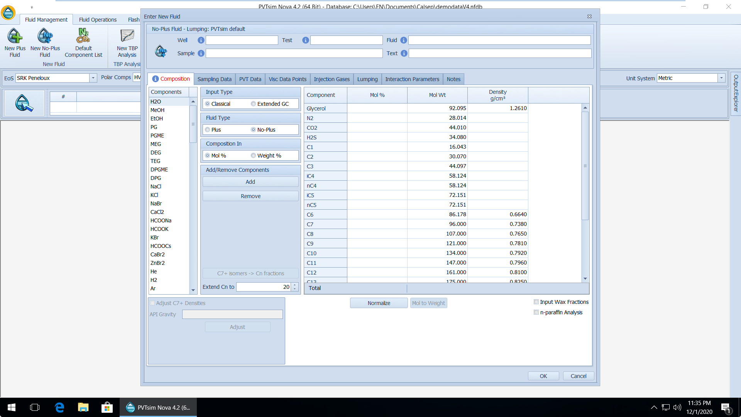The height and width of the screenshot is (417, 741).
Task: Open the Injection Gases tab
Action: tap(332, 79)
